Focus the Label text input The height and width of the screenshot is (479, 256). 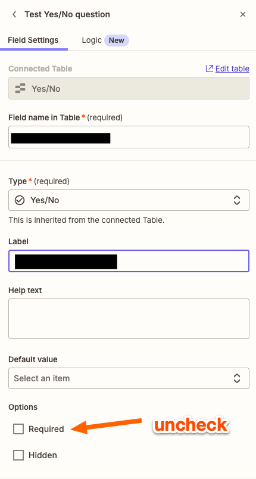129,262
